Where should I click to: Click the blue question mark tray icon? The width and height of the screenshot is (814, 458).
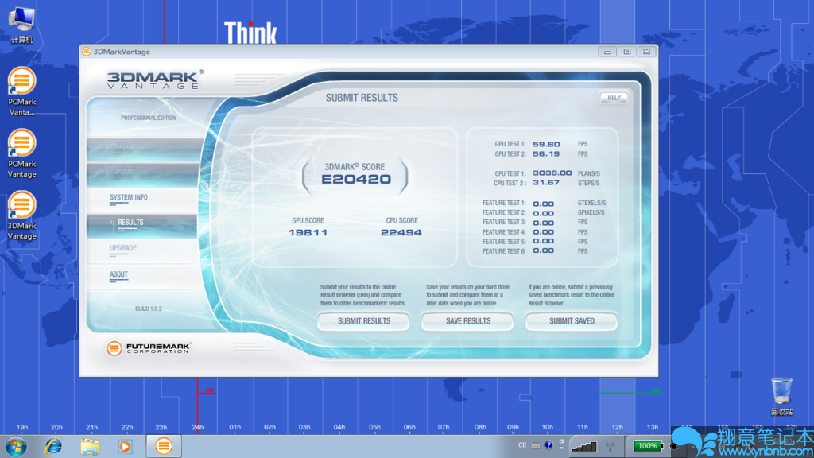pos(548,445)
